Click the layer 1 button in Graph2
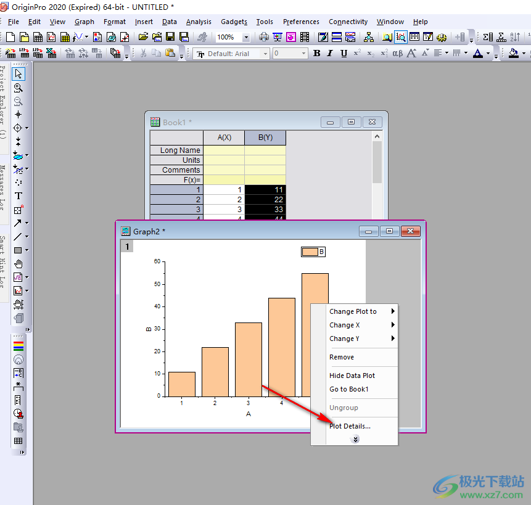 point(127,247)
